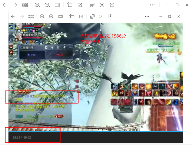This screenshot has height=145, width=192.
Task: Click buff icon showing 32 on left edge
Action: (x=11, y=47)
